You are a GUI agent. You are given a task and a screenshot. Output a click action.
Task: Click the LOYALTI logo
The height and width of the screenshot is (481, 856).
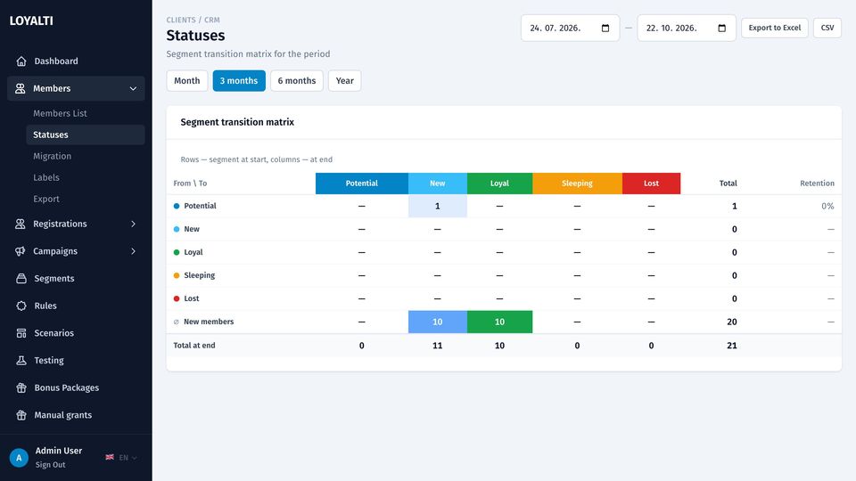[31, 20]
